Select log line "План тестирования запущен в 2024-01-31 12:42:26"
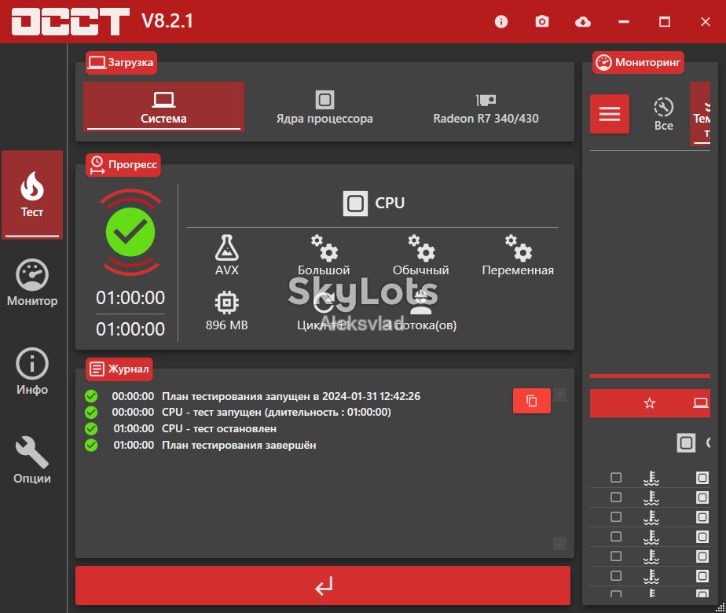Image resolution: width=726 pixels, height=613 pixels. [291, 396]
